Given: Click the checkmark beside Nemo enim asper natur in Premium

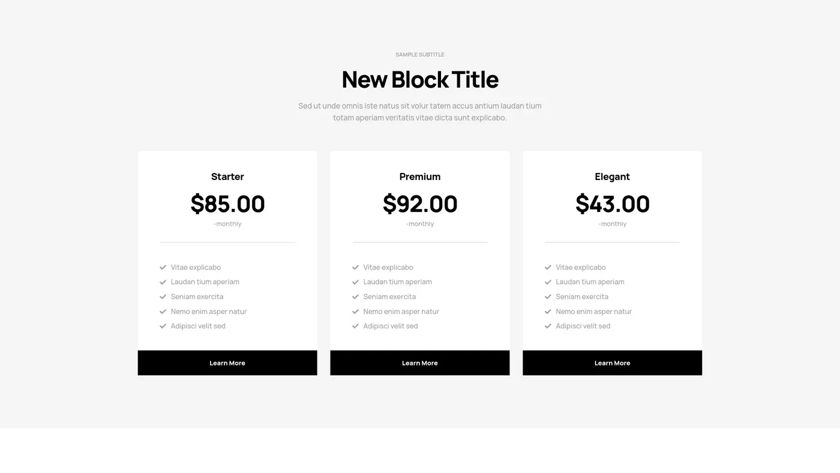Looking at the screenshot, I should 354,312.
